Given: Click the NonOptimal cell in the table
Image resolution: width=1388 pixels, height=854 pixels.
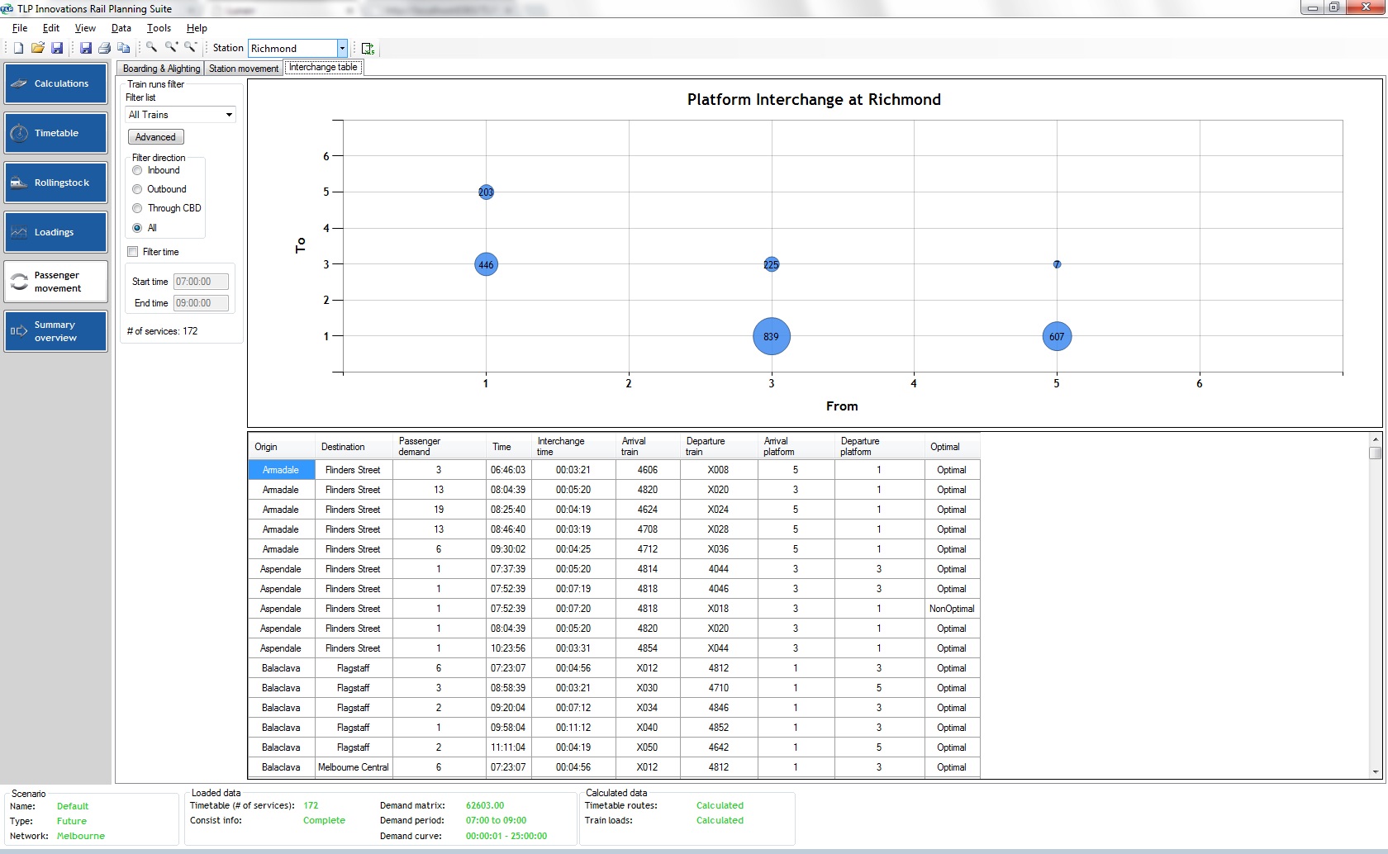Looking at the screenshot, I should pos(952,609).
